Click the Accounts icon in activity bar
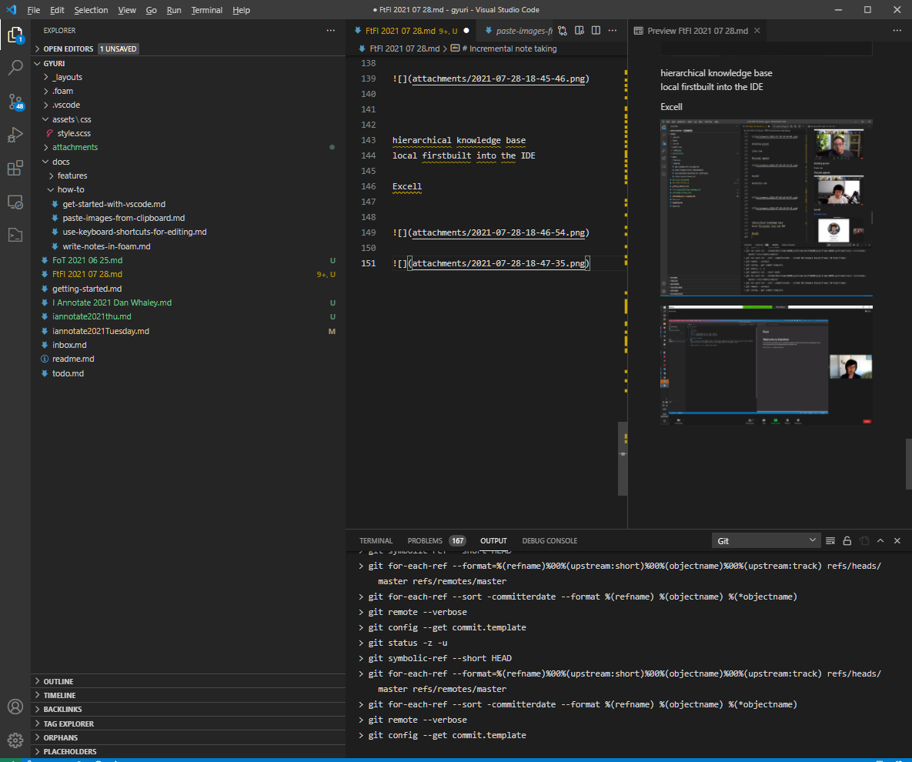The image size is (912, 762). tap(15, 707)
